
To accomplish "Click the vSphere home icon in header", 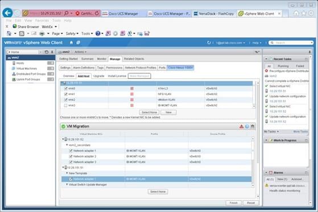I will pyautogui.click(x=71, y=43).
